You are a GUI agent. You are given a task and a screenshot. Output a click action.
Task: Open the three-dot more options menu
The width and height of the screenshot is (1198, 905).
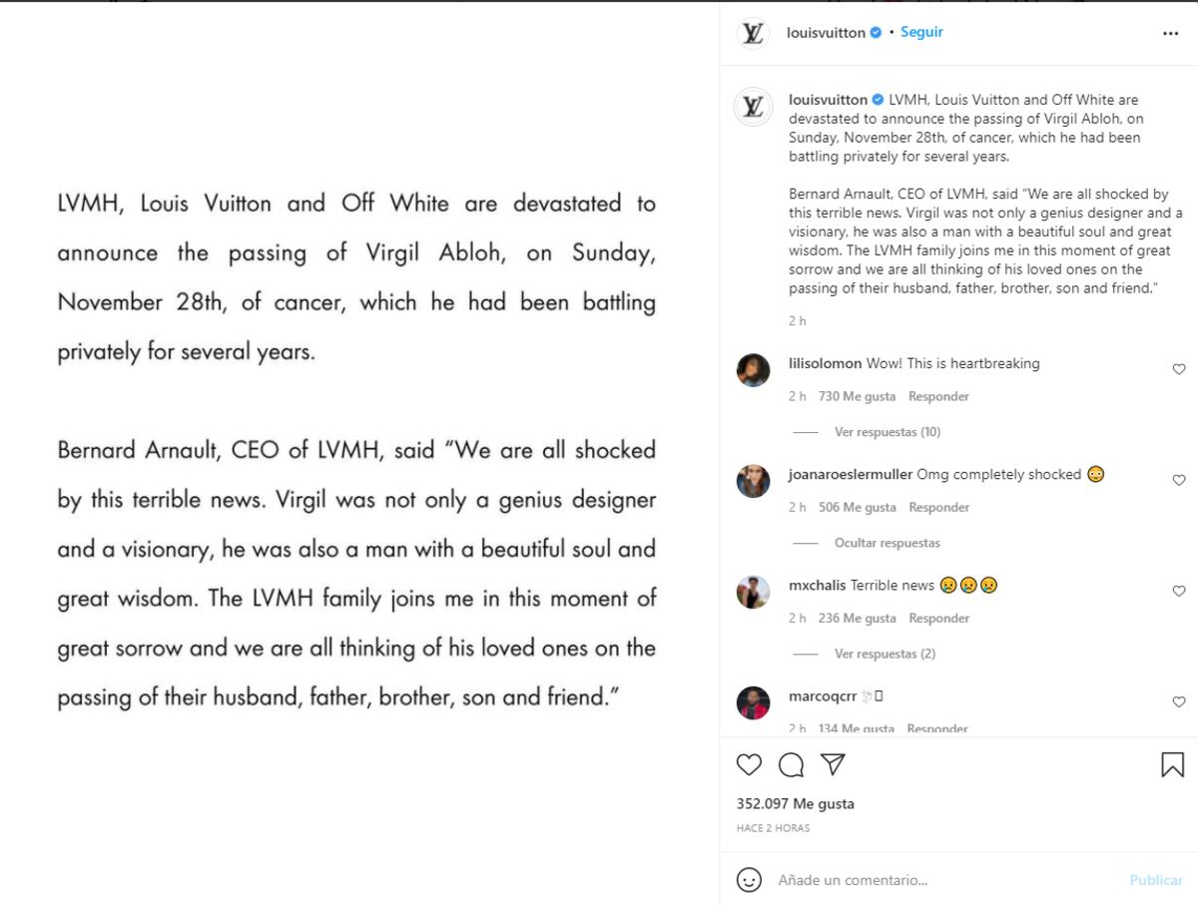coord(1170,33)
